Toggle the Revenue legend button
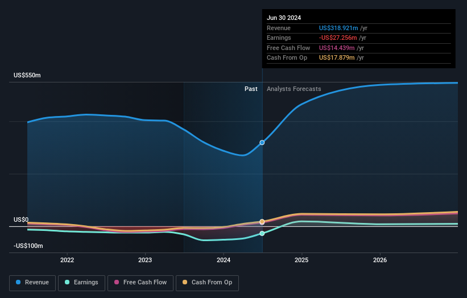467x298 pixels. tap(32, 283)
